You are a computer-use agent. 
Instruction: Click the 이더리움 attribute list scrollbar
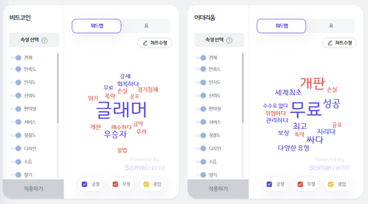click(x=243, y=88)
